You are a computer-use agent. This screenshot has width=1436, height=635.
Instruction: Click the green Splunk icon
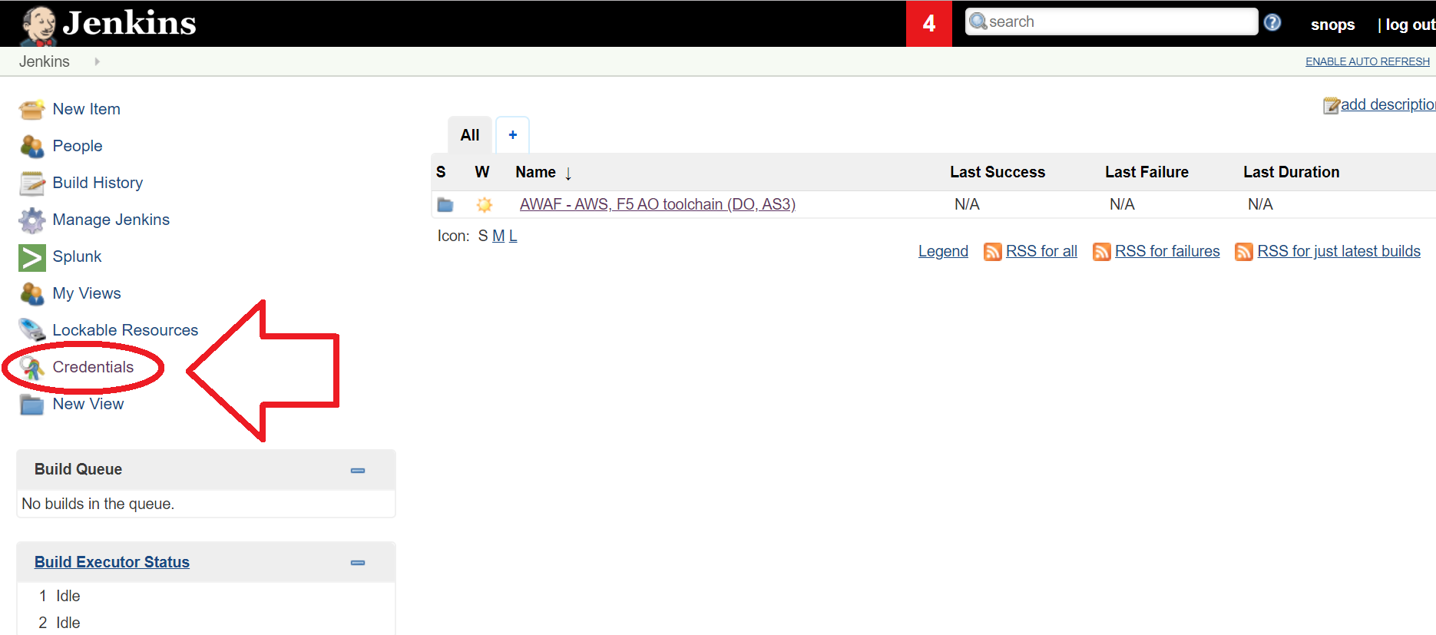click(32, 257)
